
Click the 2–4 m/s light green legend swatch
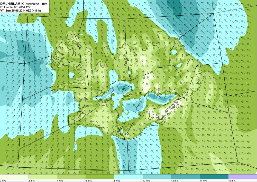tap(43, 177)
